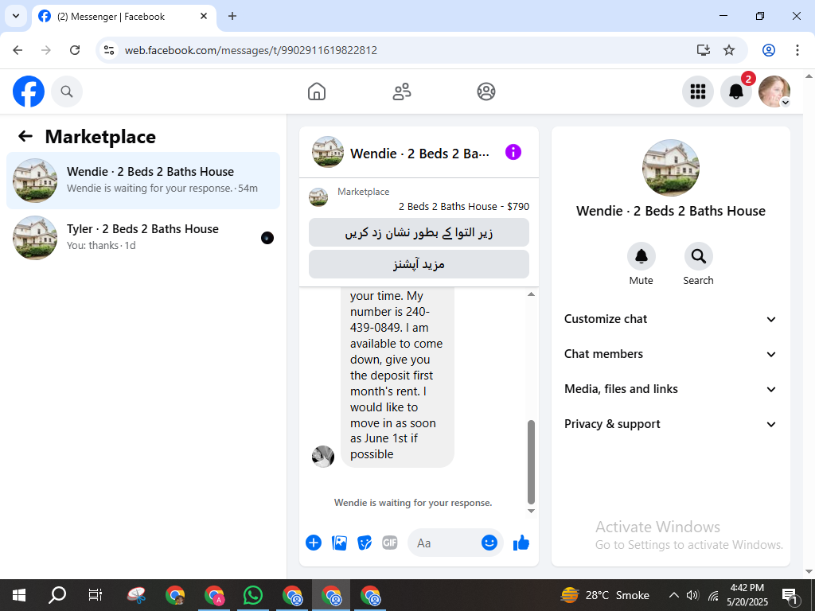815x611 pixels.
Task: Open Facebook search magnifier icon
Action: coord(67,91)
